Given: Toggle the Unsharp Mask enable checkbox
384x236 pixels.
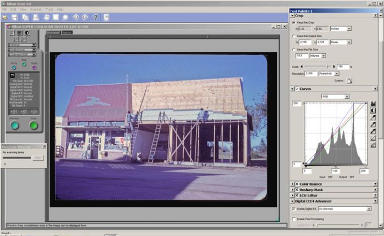Looking at the screenshot, I should pos(297,190).
